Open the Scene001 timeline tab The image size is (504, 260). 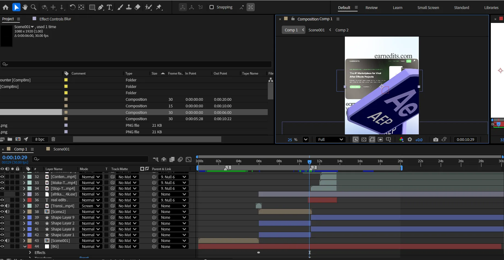click(x=61, y=149)
